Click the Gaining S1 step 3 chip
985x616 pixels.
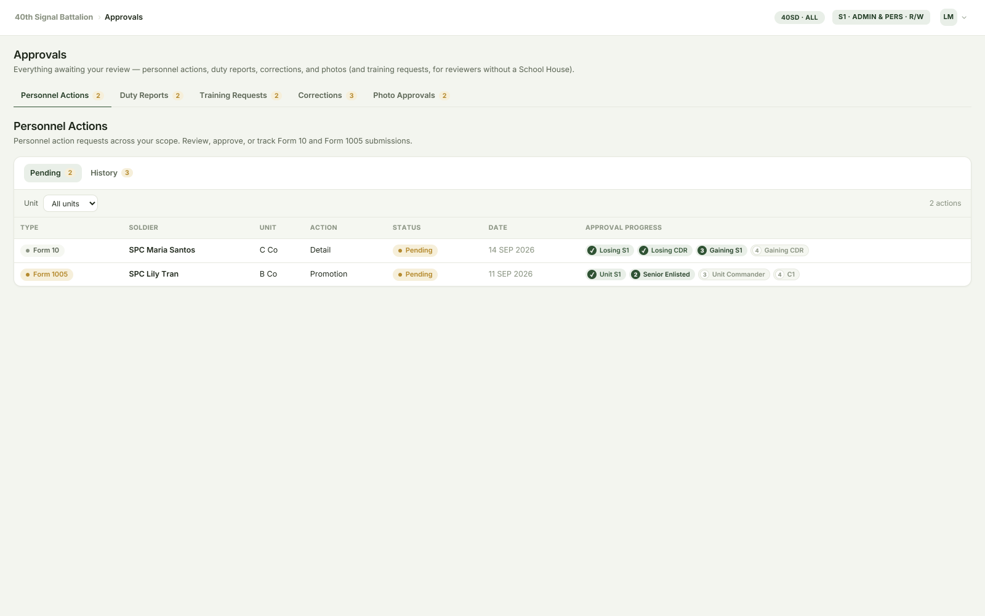pos(721,251)
